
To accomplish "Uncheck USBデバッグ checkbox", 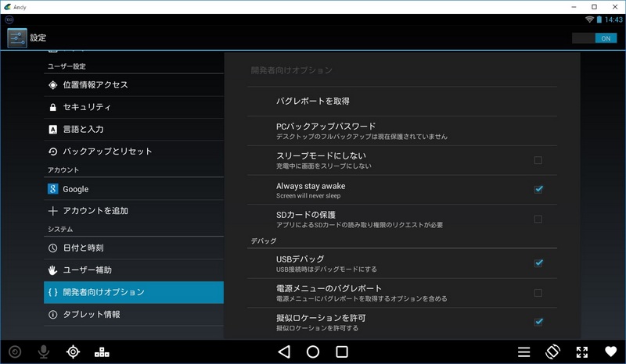I will click(538, 263).
